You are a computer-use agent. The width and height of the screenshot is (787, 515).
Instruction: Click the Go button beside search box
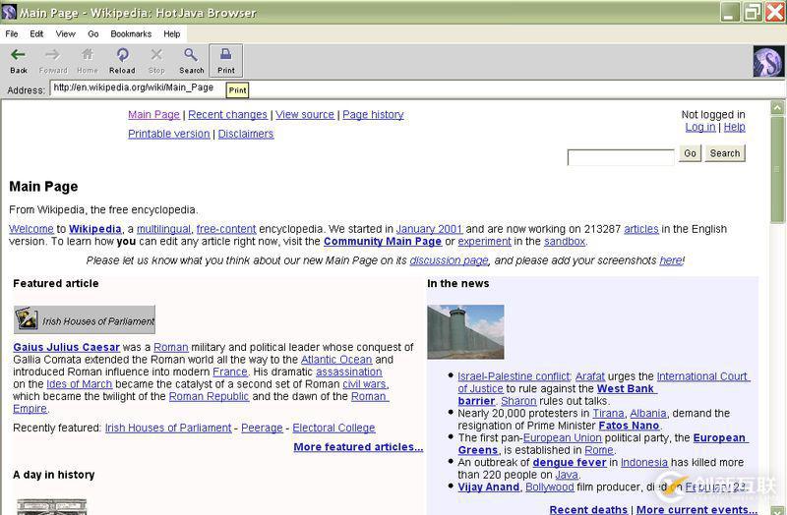pyautogui.click(x=691, y=153)
